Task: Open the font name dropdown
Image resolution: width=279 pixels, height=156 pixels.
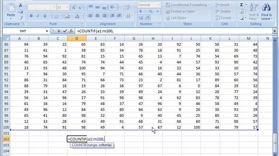Action: pyautogui.click(x=54, y=7)
